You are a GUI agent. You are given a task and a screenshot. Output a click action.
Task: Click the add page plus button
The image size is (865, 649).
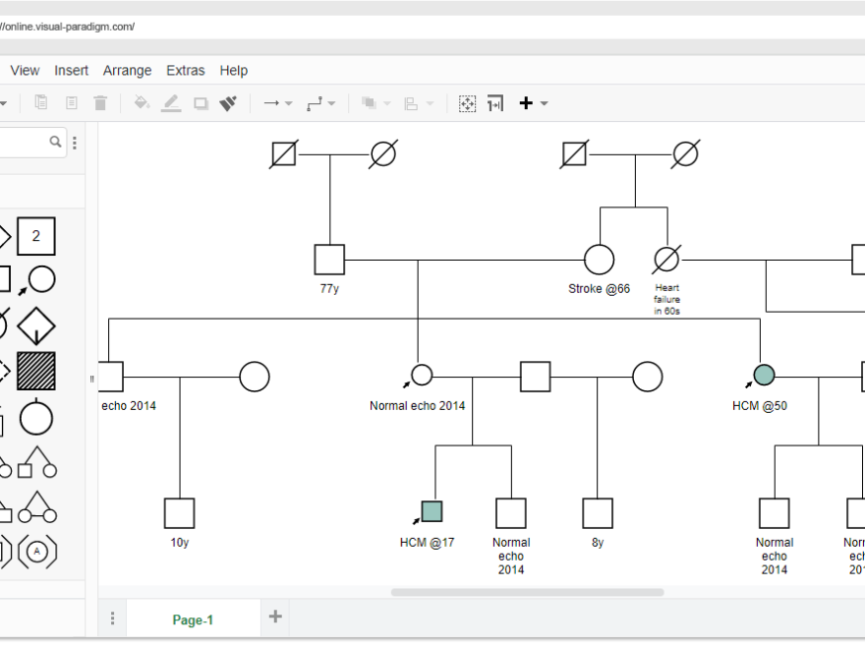tap(274, 618)
